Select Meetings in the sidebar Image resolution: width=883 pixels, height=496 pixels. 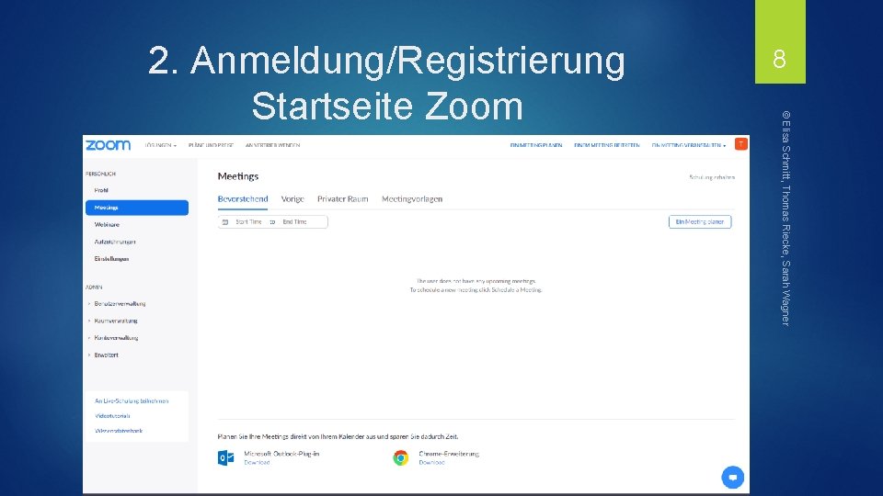pyautogui.click(x=137, y=208)
